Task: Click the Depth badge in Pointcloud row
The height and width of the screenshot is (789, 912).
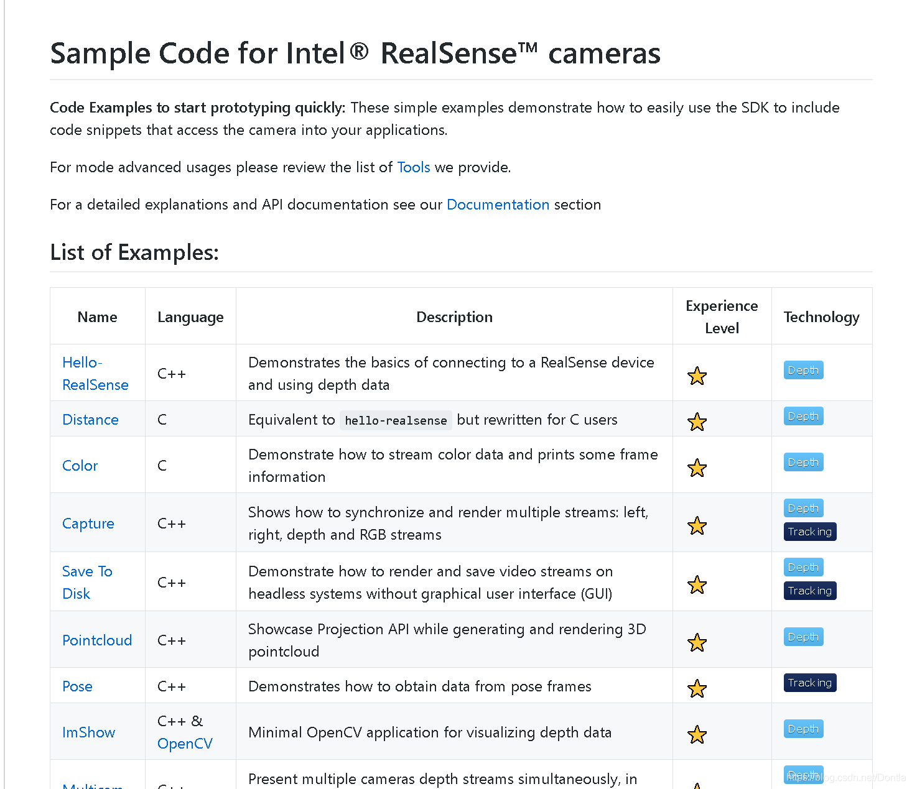Action: [803, 637]
